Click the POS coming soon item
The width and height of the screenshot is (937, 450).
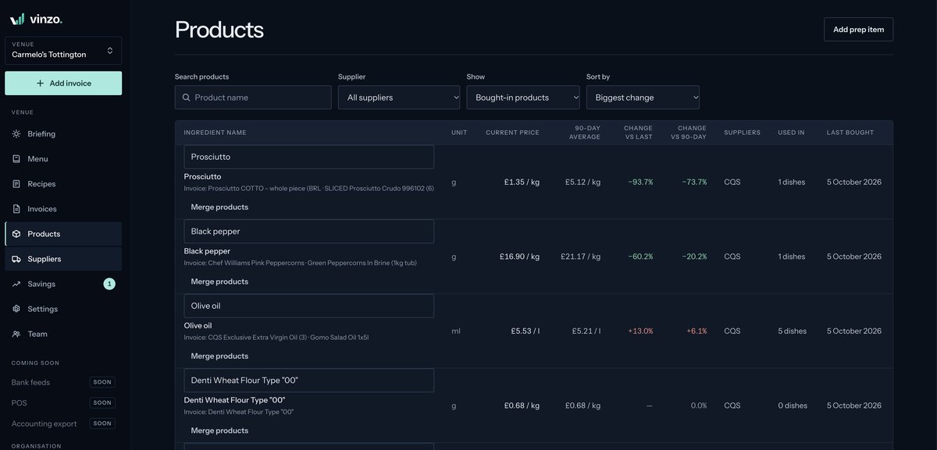(63, 403)
